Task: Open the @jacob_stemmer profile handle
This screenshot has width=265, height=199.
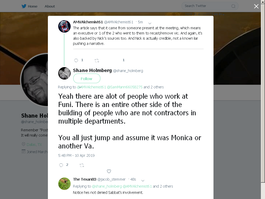Action: pyautogui.click(x=111, y=179)
